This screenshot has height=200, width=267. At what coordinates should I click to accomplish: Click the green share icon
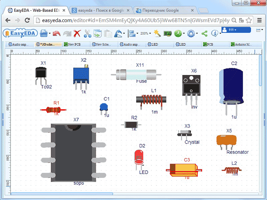(204, 34)
